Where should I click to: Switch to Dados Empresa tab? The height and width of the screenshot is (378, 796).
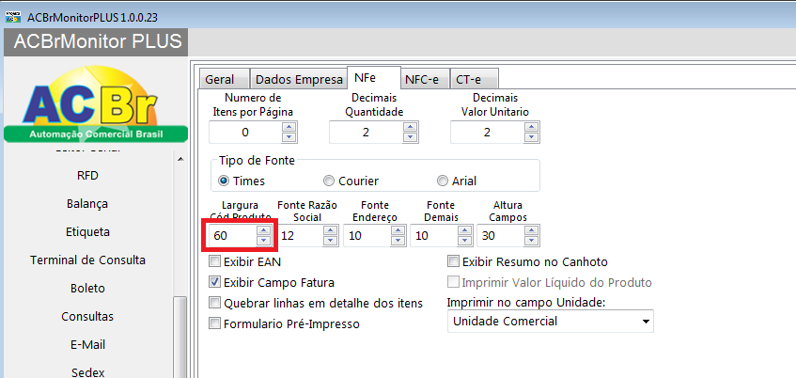pos(299,80)
